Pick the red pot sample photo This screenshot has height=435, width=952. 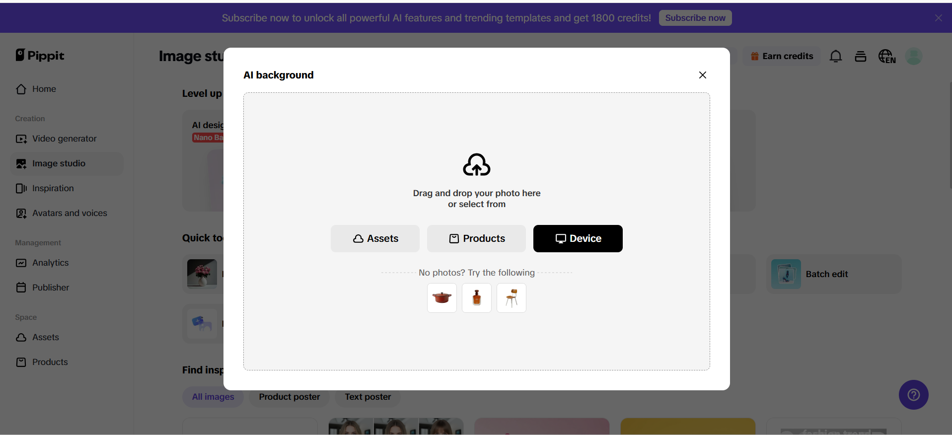click(441, 298)
